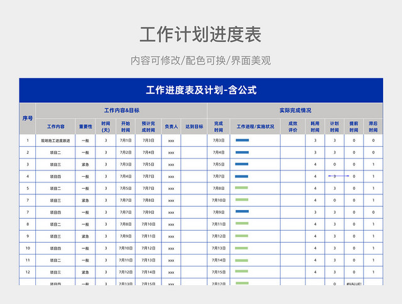Select start date cell 7月2日
Screen dimensions: 402x304
click(x=126, y=152)
